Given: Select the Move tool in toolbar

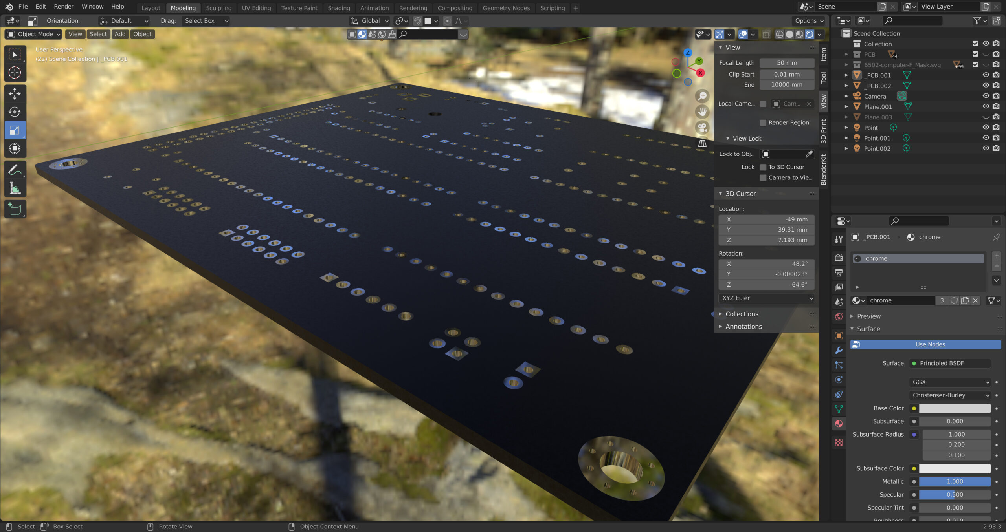Looking at the screenshot, I should (x=15, y=93).
